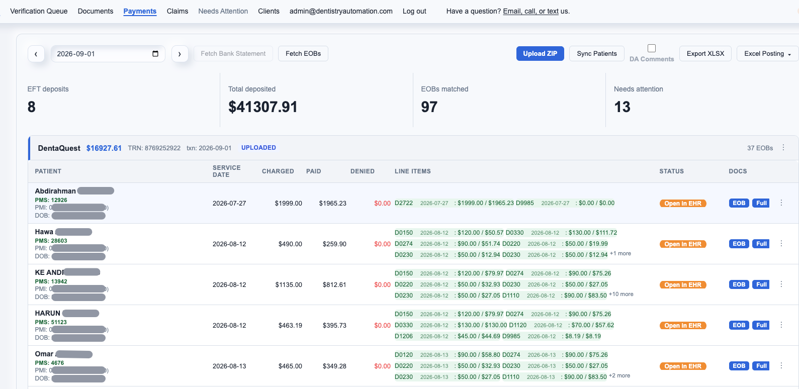
Task: Click Open in EHR for KE ANDI
Action: (683, 285)
